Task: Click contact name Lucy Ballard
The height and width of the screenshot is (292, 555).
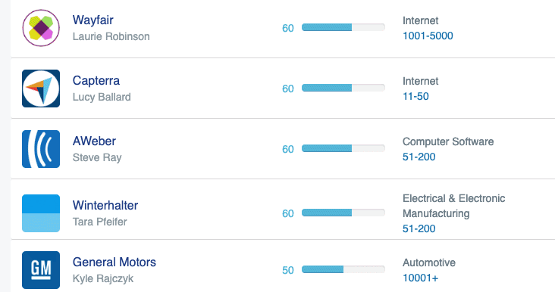Action: tap(102, 97)
